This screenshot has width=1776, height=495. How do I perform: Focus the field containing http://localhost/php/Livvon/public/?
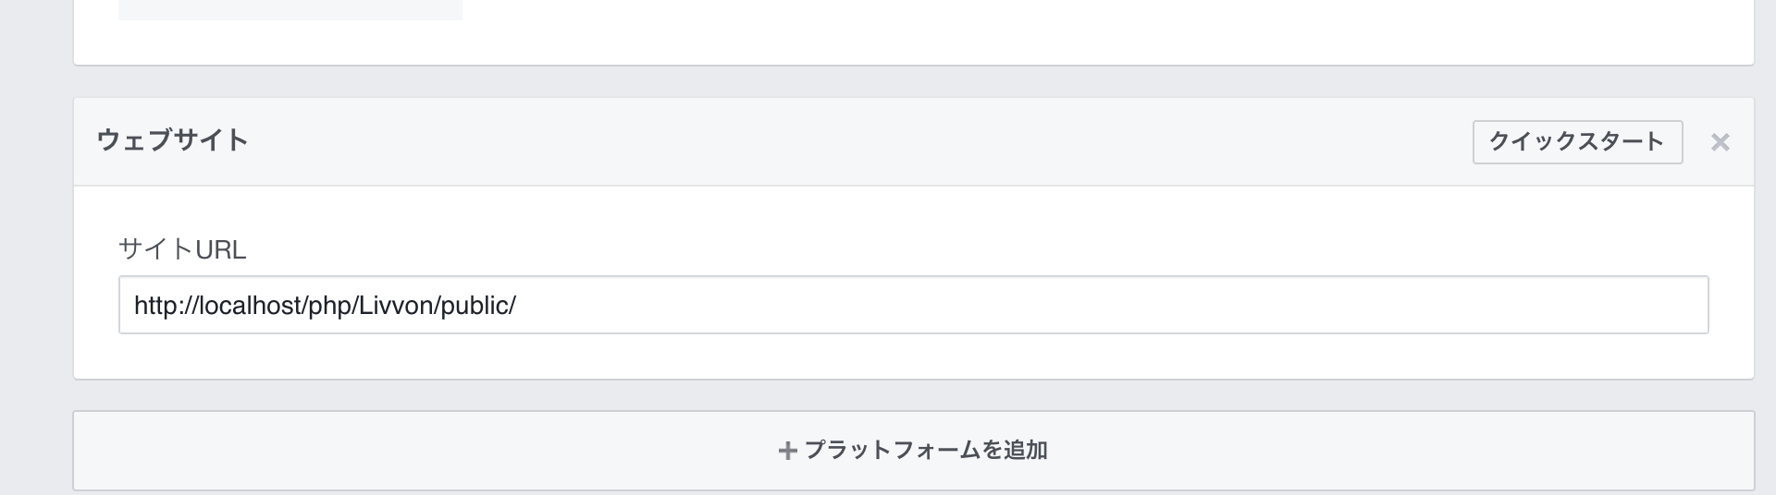pos(912,305)
